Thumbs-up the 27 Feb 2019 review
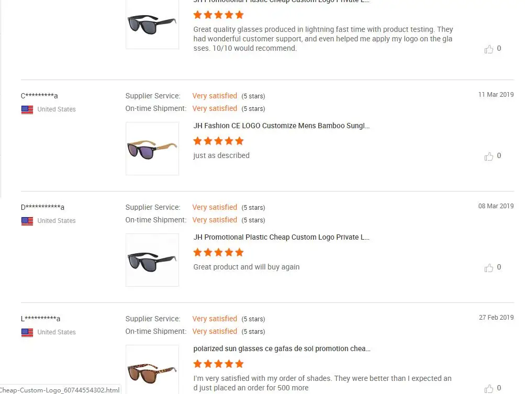This screenshot has height=394, width=525. 489,388
